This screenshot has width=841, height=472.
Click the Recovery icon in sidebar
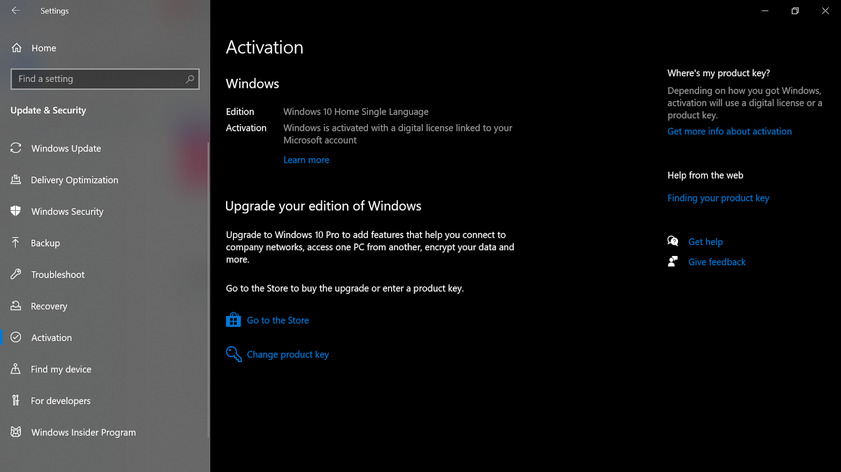point(16,305)
